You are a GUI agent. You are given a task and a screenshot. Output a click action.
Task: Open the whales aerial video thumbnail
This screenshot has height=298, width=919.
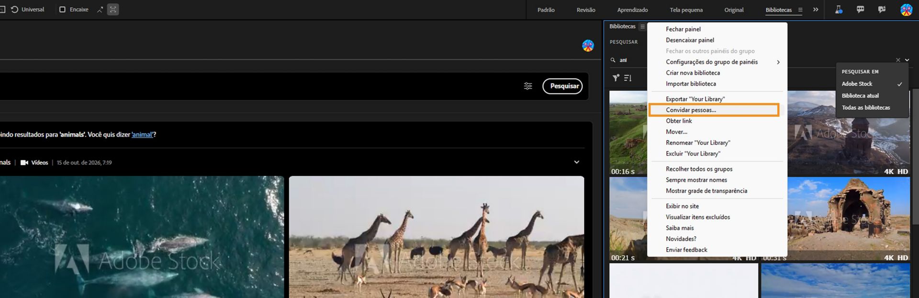(x=142, y=237)
